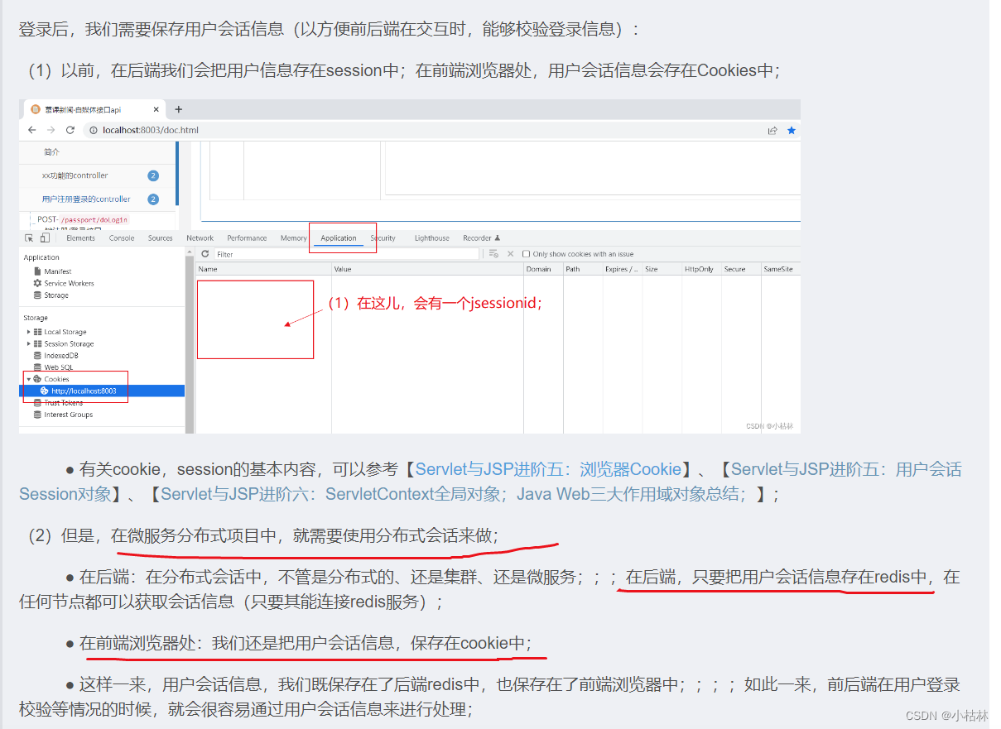Open the Performance tab in DevTools
The width and height of the screenshot is (1001, 729).
[247, 237]
